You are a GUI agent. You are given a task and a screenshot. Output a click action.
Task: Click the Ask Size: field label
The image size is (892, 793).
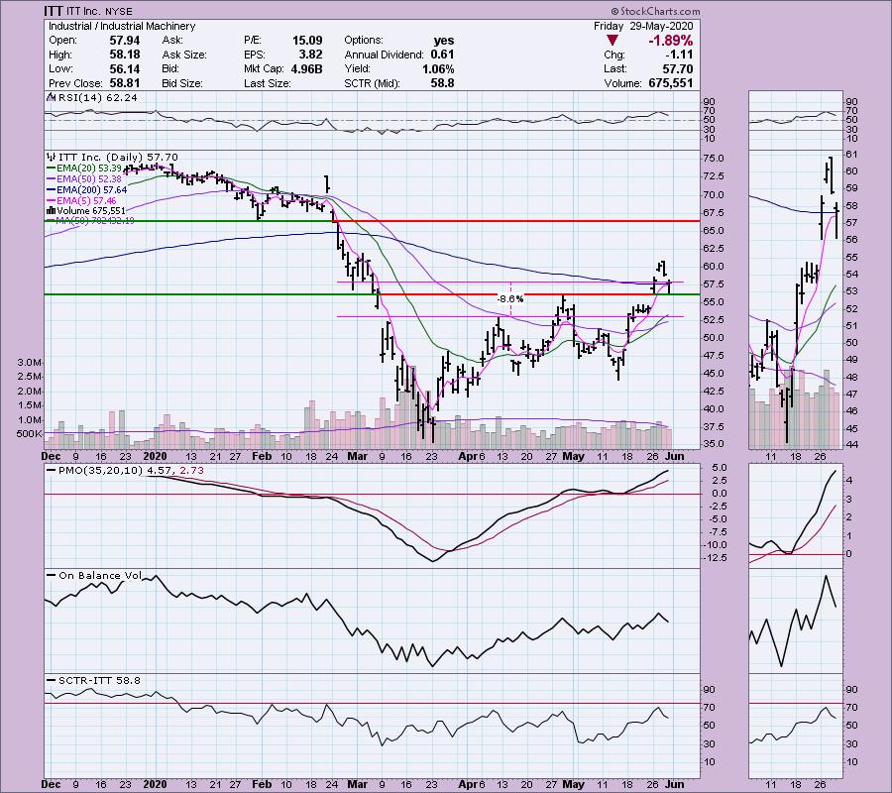pyautogui.click(x=183, y=55)
